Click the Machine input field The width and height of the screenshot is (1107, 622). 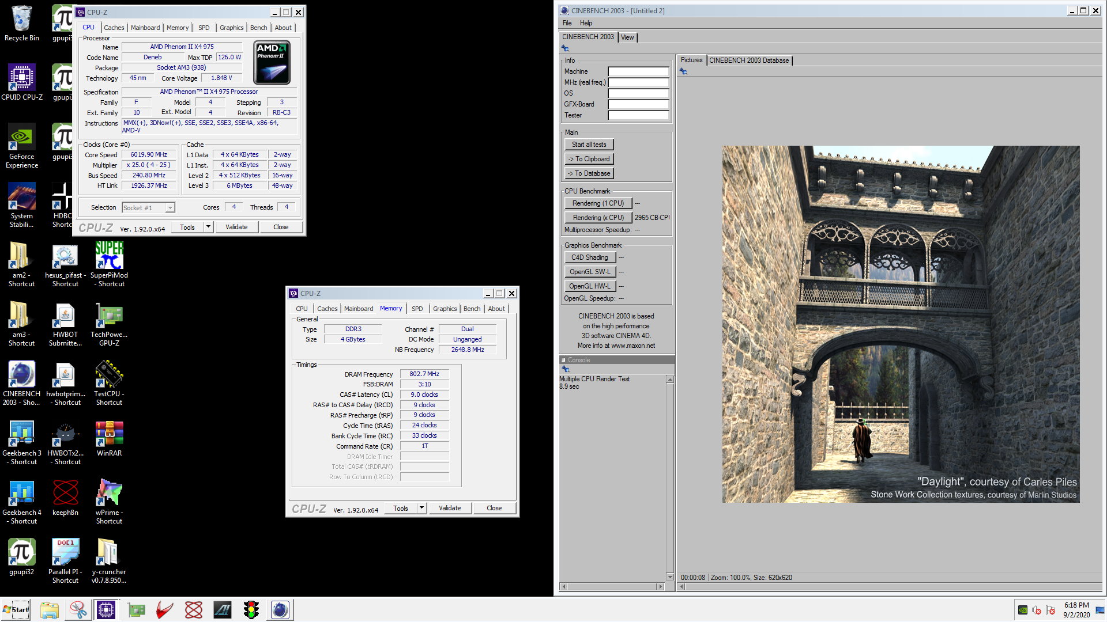click(638, 71)
